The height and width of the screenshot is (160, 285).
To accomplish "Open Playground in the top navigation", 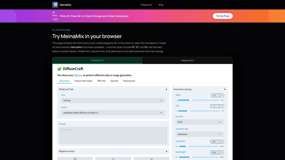I will click(146, 5).
